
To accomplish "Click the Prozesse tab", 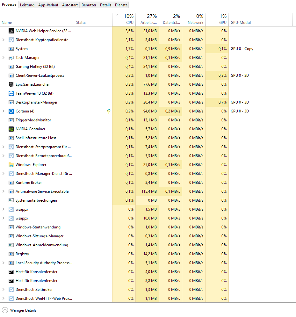I will pos(9,4).
